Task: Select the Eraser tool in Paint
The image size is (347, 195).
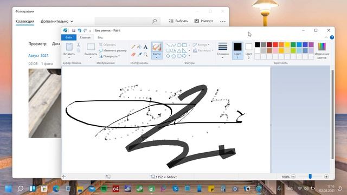Action: 133,54
